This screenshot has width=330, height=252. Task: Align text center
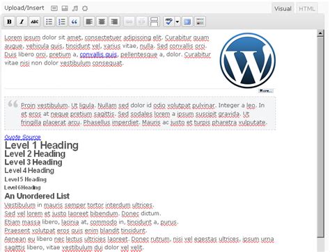click(x=102, y=22)
